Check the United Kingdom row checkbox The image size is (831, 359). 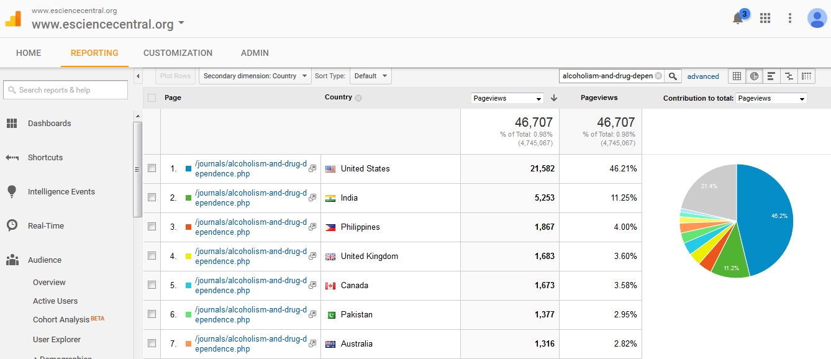[x=152, y=256]
